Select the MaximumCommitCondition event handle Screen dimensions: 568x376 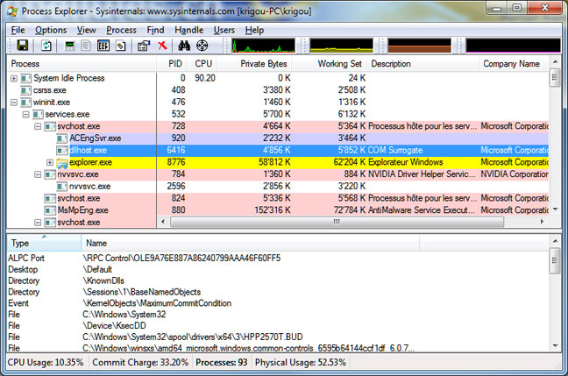[x=278, y=303]
